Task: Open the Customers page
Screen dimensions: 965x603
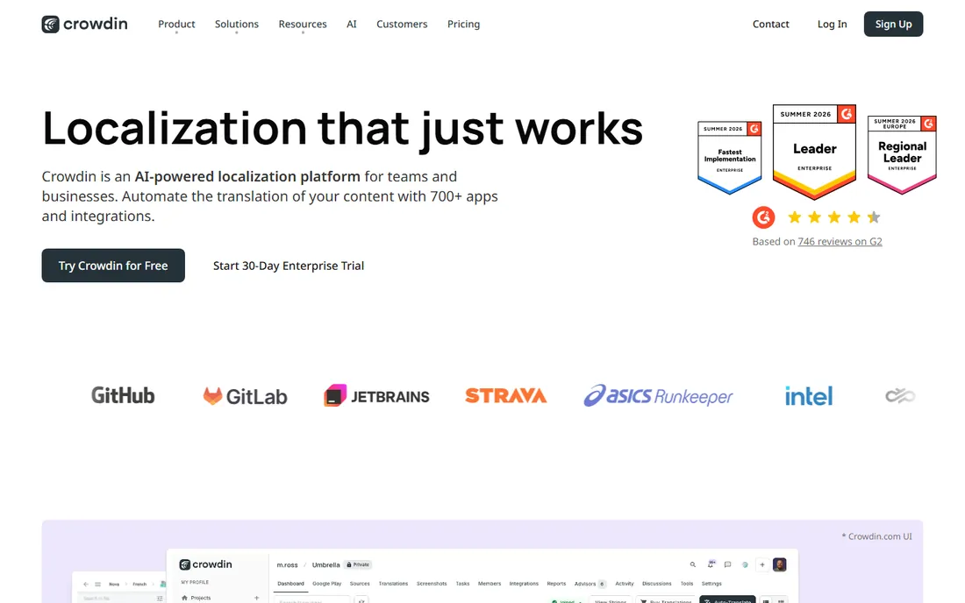Action: [402, 24]
